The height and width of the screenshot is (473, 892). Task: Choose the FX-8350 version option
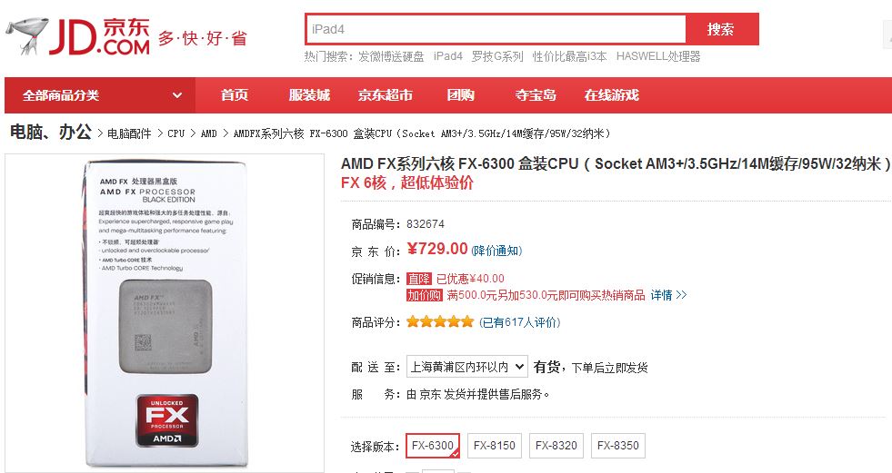[618, 446]
